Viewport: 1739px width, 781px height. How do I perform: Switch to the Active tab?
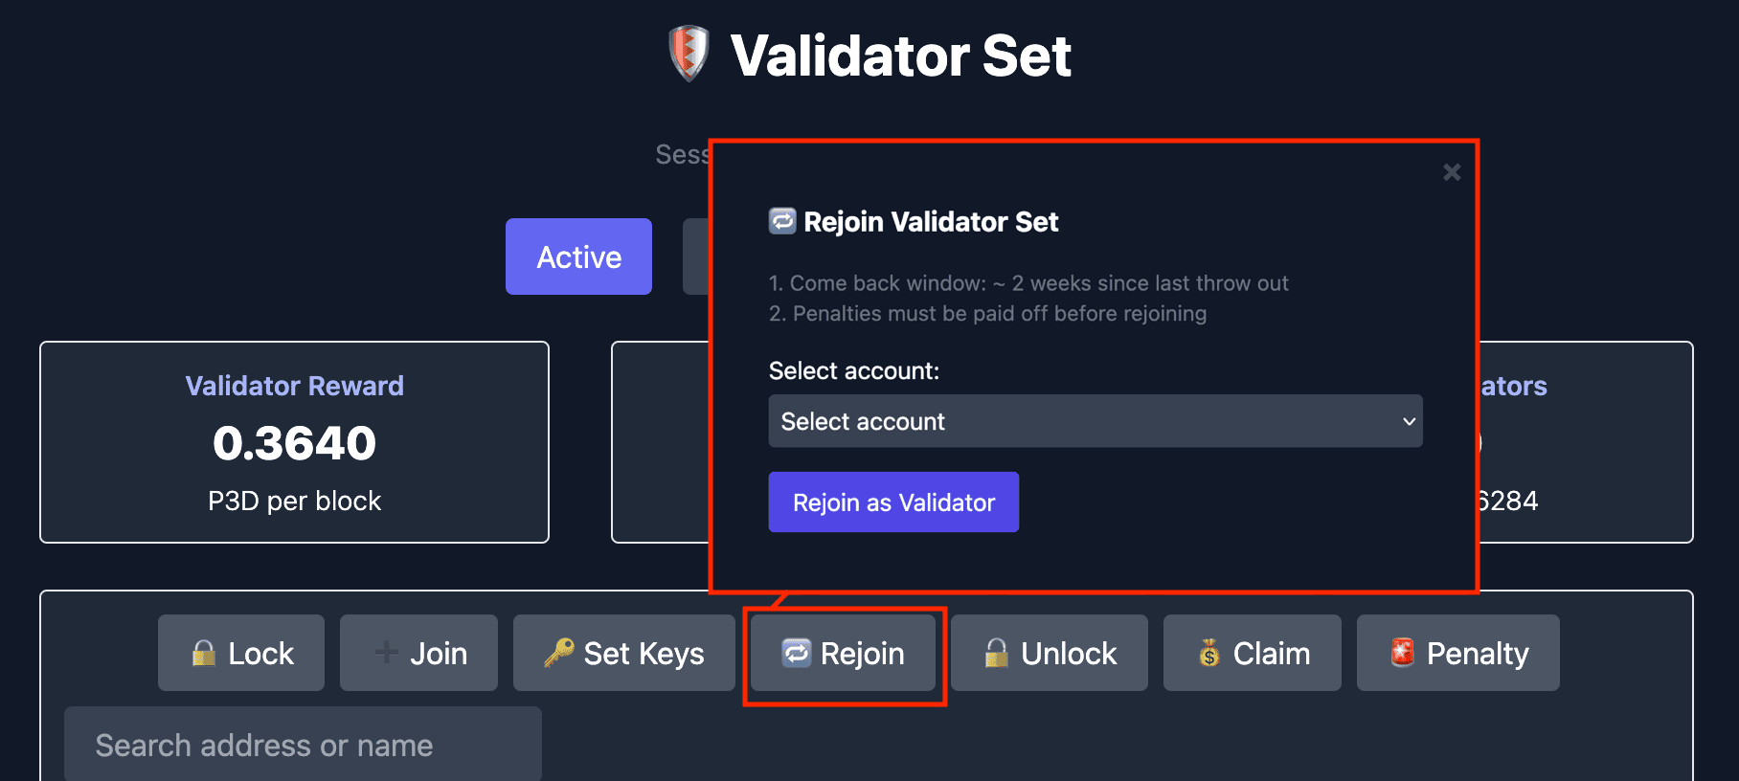[578, 257]
